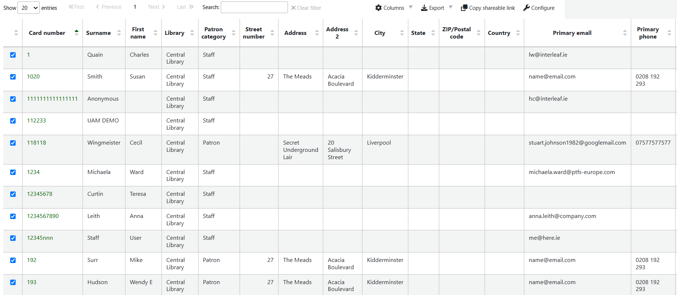
Task: Click the Configure wrench icon
Action: pos(526,8)
